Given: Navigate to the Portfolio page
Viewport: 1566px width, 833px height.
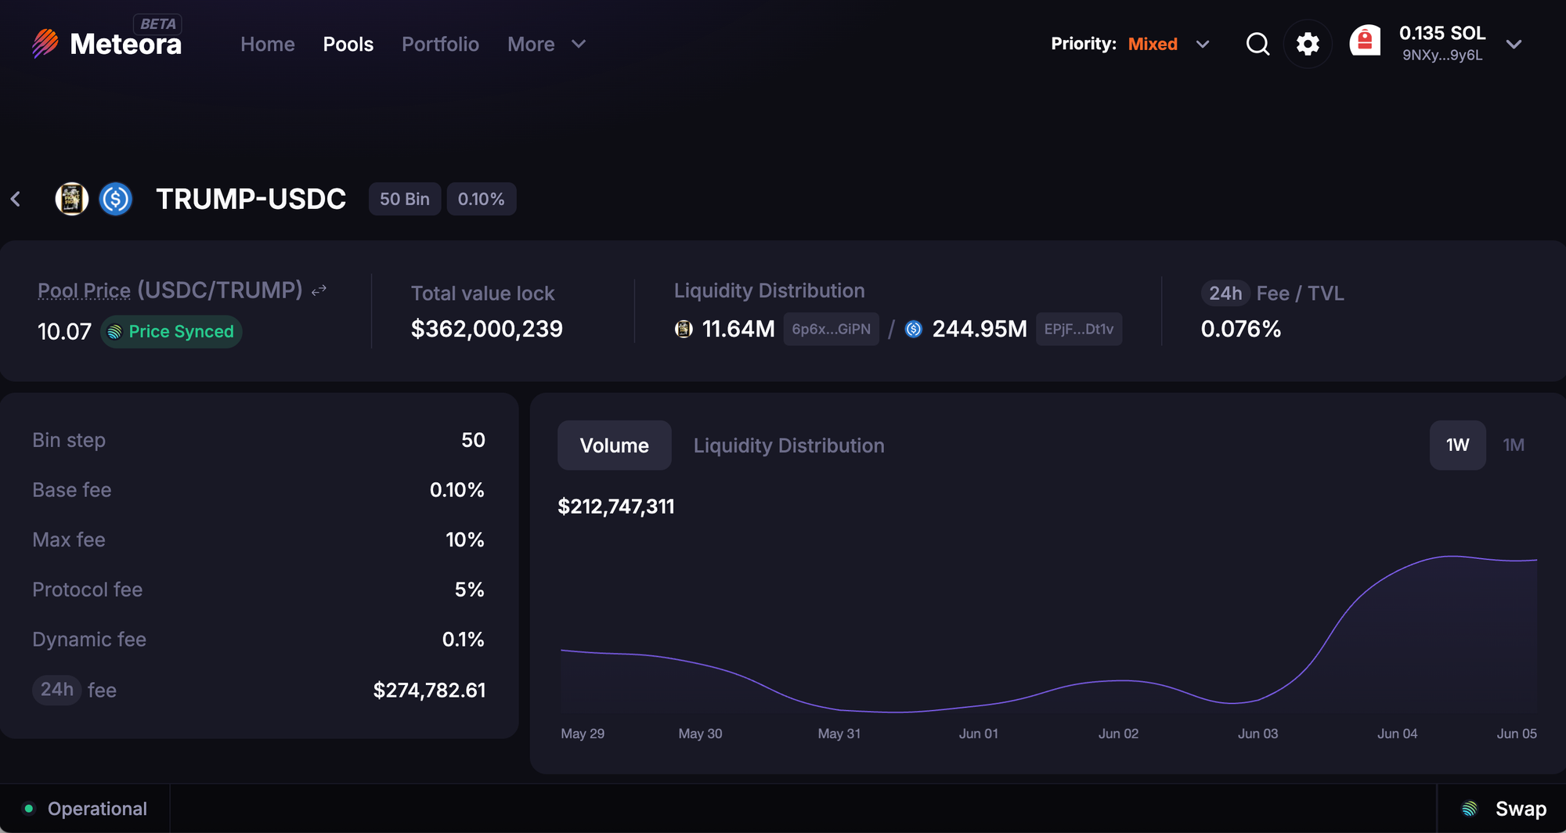Looking at the screenshot, I should (x=440, y=45).
